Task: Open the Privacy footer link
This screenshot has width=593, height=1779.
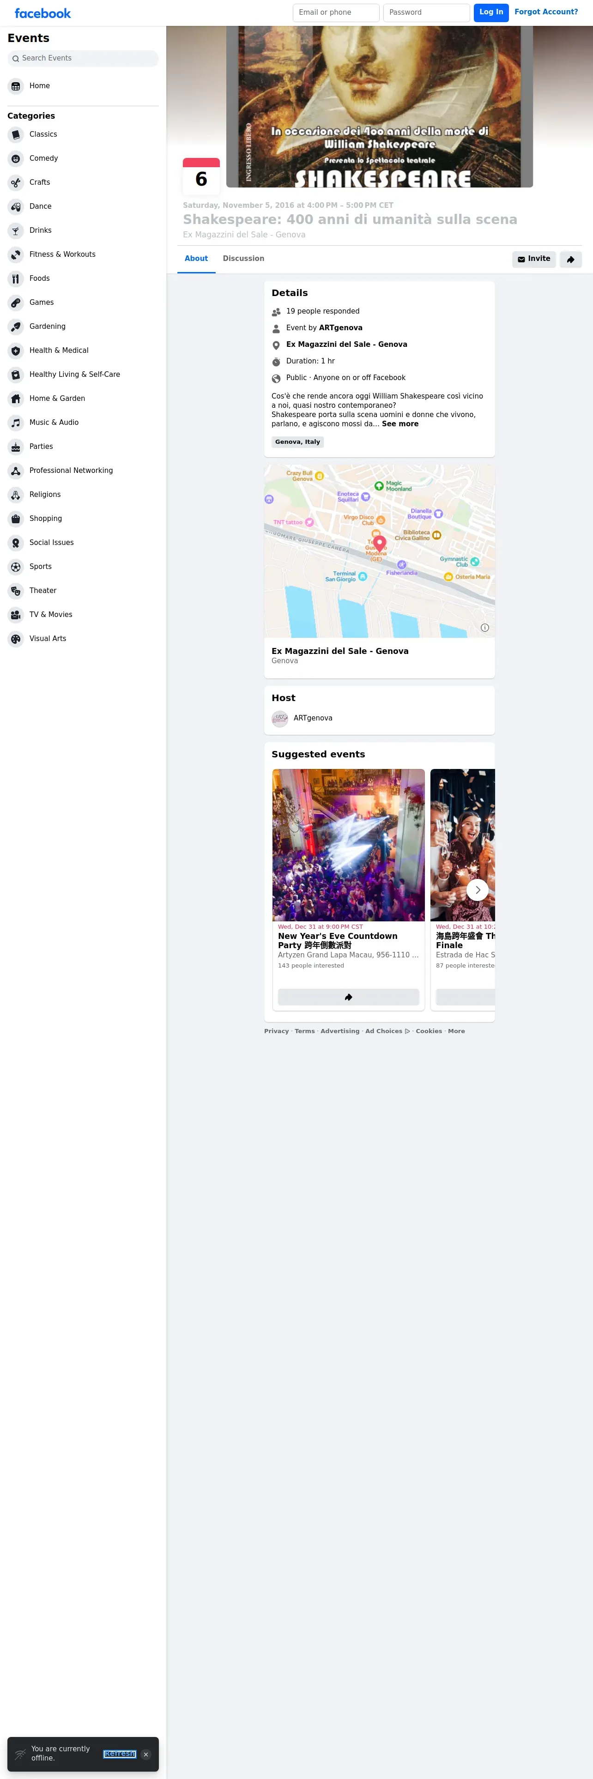Action: [276, 1031]
